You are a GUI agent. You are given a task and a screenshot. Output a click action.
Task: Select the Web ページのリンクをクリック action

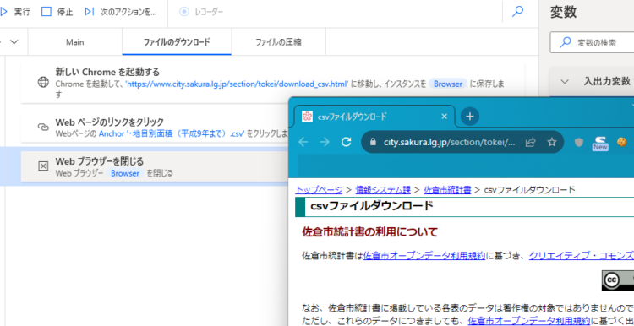[155, 128]
